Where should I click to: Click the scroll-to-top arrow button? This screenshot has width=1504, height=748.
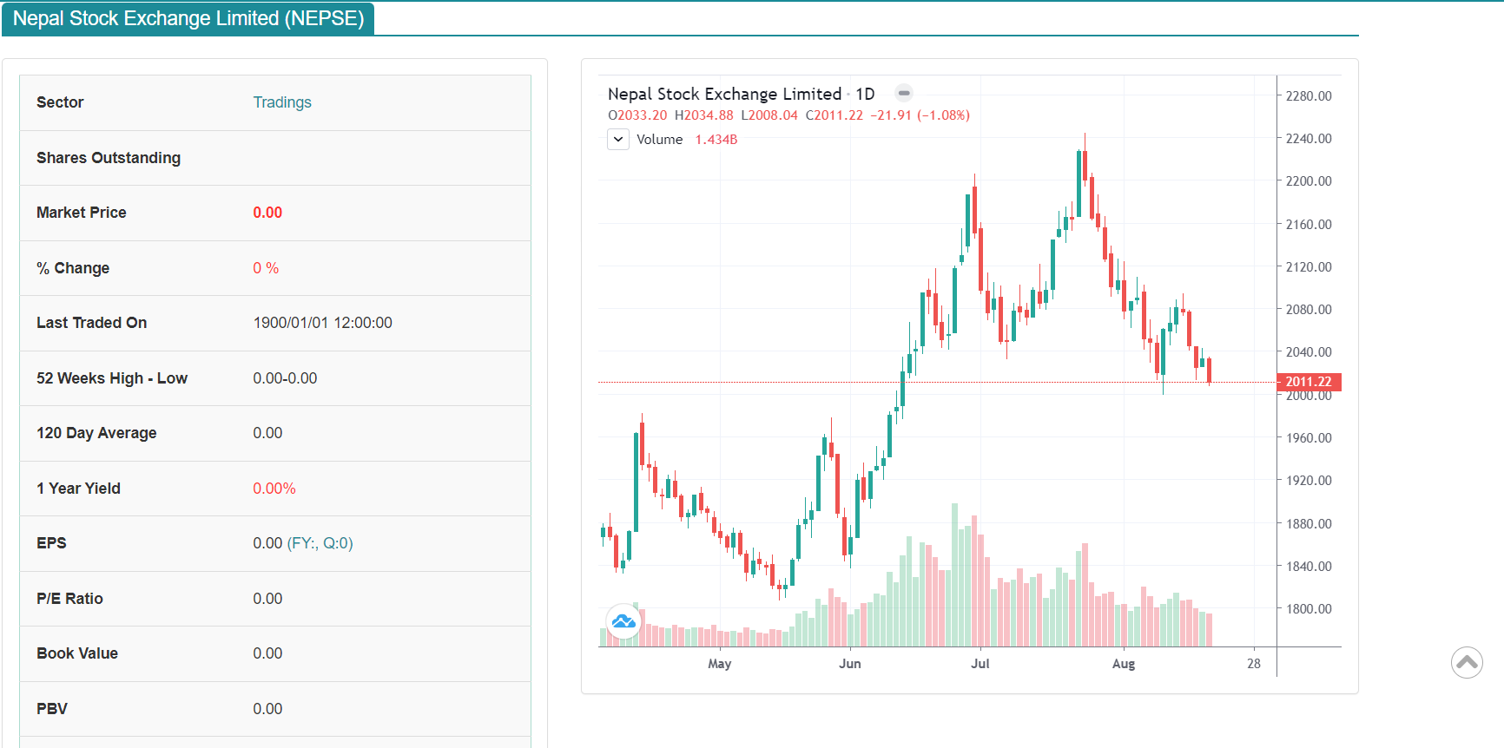pyautogui.click(x=1467, y=663)
